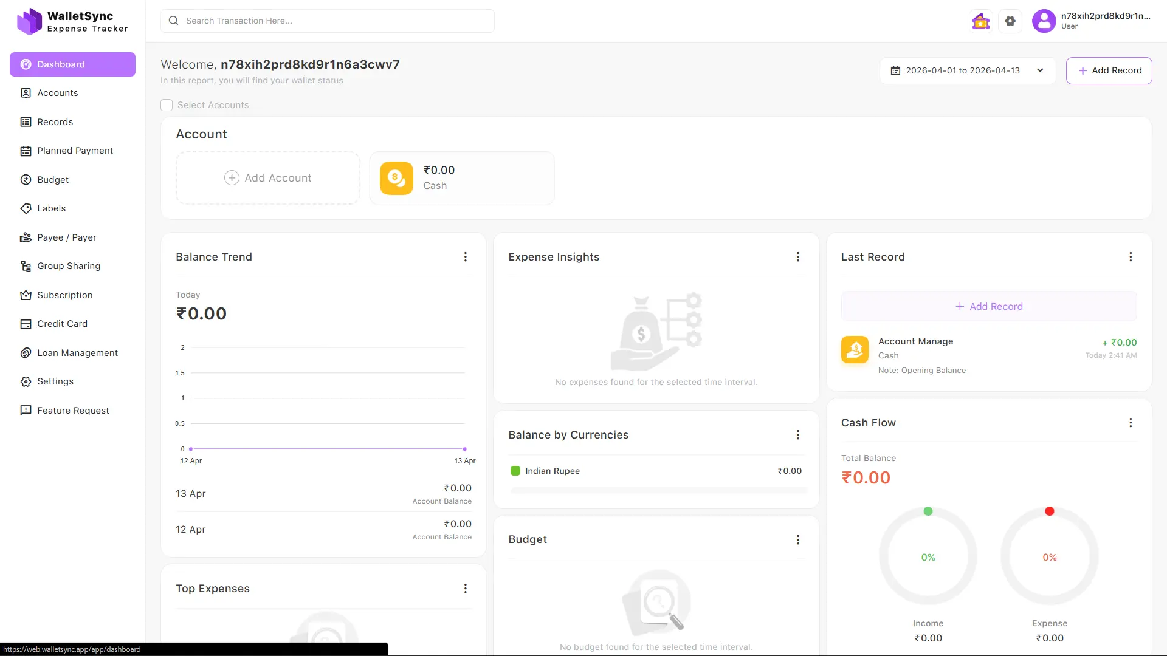This screenshot has height=656, width=1167.
Task: Navigate to Loan Management
Action: 72,353
